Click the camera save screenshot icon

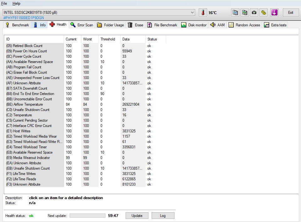pyautogui.click(x=254, y=13)
